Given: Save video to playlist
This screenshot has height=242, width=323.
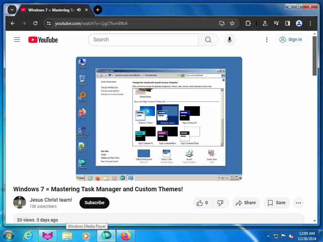Looking at the screenshot, I should pos(277,203).
